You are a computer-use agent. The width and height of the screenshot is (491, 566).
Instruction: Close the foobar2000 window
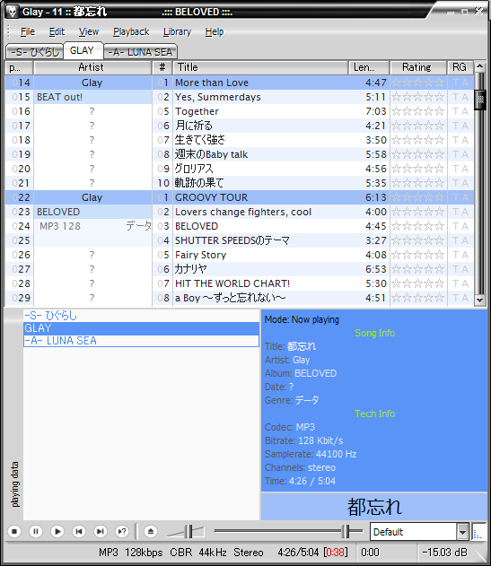tap(478, 11)
